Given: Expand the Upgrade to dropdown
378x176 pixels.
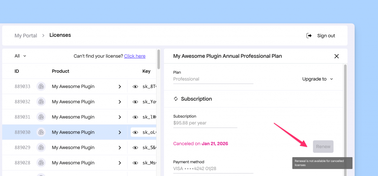Looking at the screenshot, I should tap(317, 79).
